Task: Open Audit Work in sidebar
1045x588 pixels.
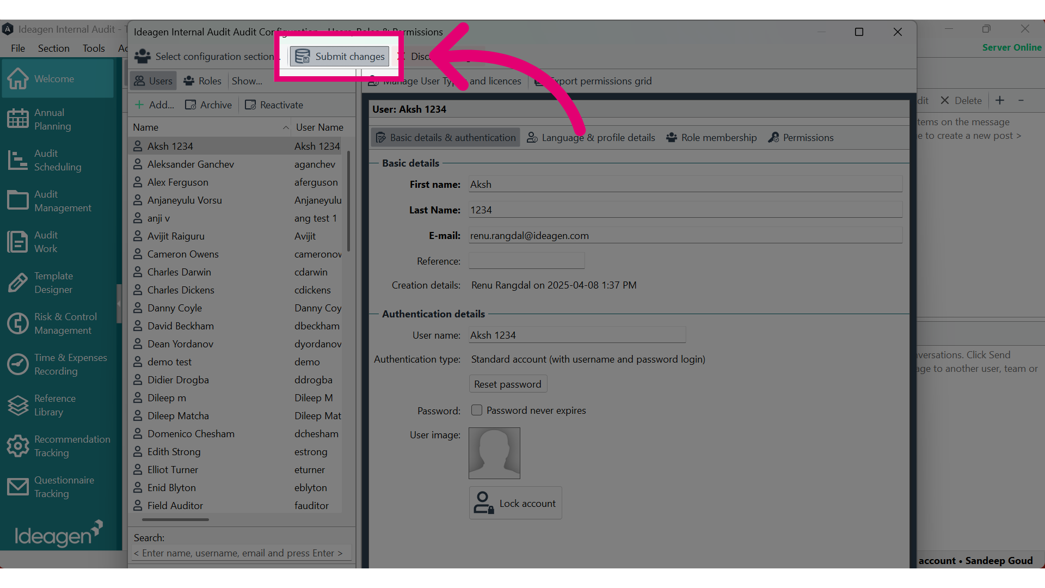Action: [58, 242]
